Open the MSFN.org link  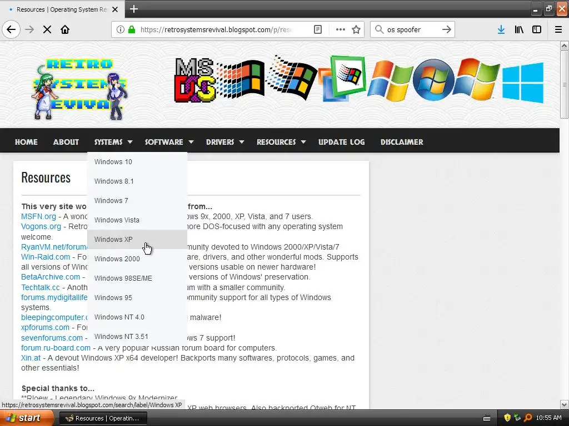pyautogui.click(x=38, y=217)
